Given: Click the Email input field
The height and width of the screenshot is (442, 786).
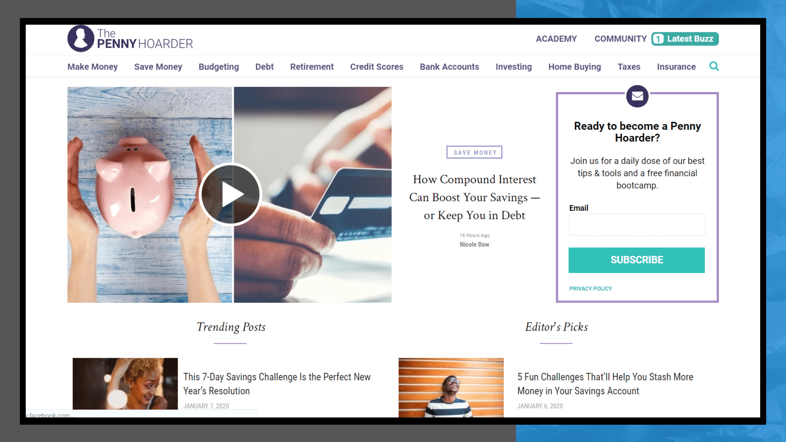Looking at the screenshot, I should click(x=637, y=225).
